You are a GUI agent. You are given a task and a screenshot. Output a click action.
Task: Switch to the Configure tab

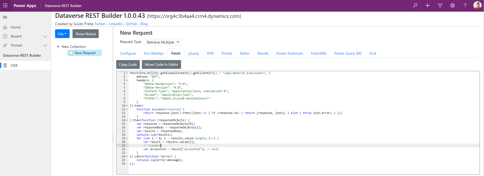[128, 53]
